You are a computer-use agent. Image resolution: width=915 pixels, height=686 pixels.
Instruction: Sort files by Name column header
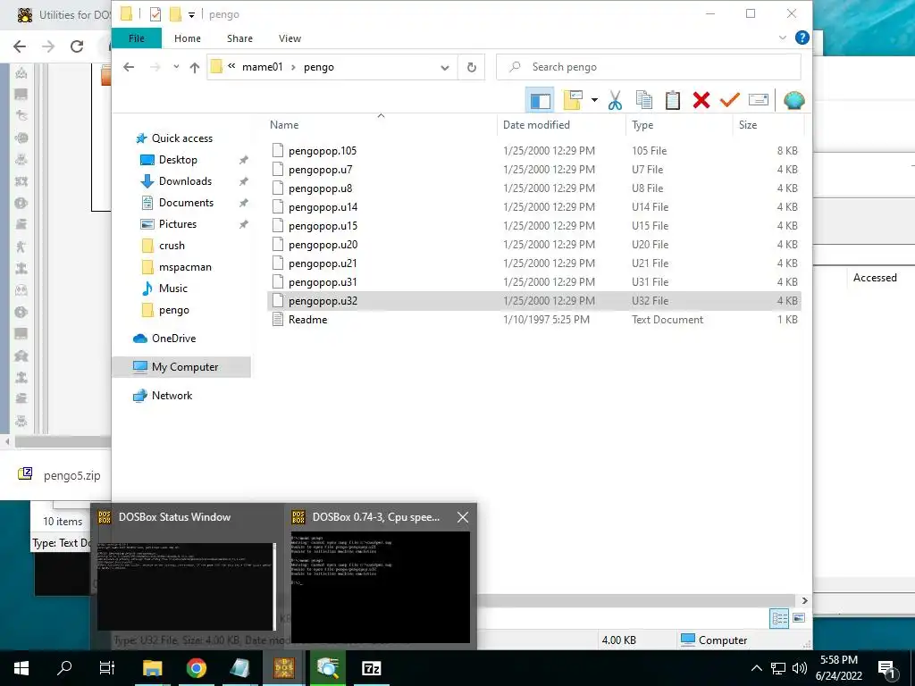284,125
